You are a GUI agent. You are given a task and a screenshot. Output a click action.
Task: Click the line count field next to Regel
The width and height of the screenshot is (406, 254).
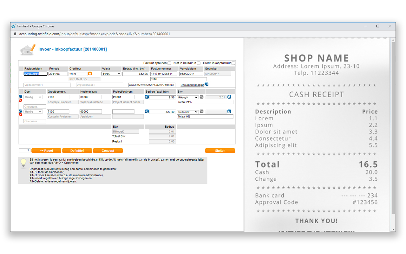click(25, 150)
